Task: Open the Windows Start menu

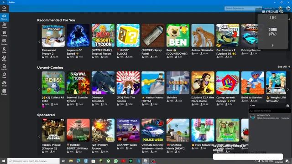Action: [x=3, y=161]
